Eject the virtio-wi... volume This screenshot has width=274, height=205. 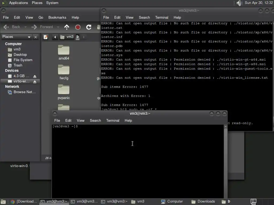(35, 82)
